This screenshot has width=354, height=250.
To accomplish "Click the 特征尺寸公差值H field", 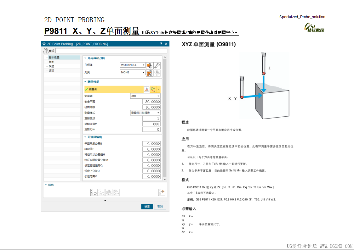I will (x=151, y=154).
